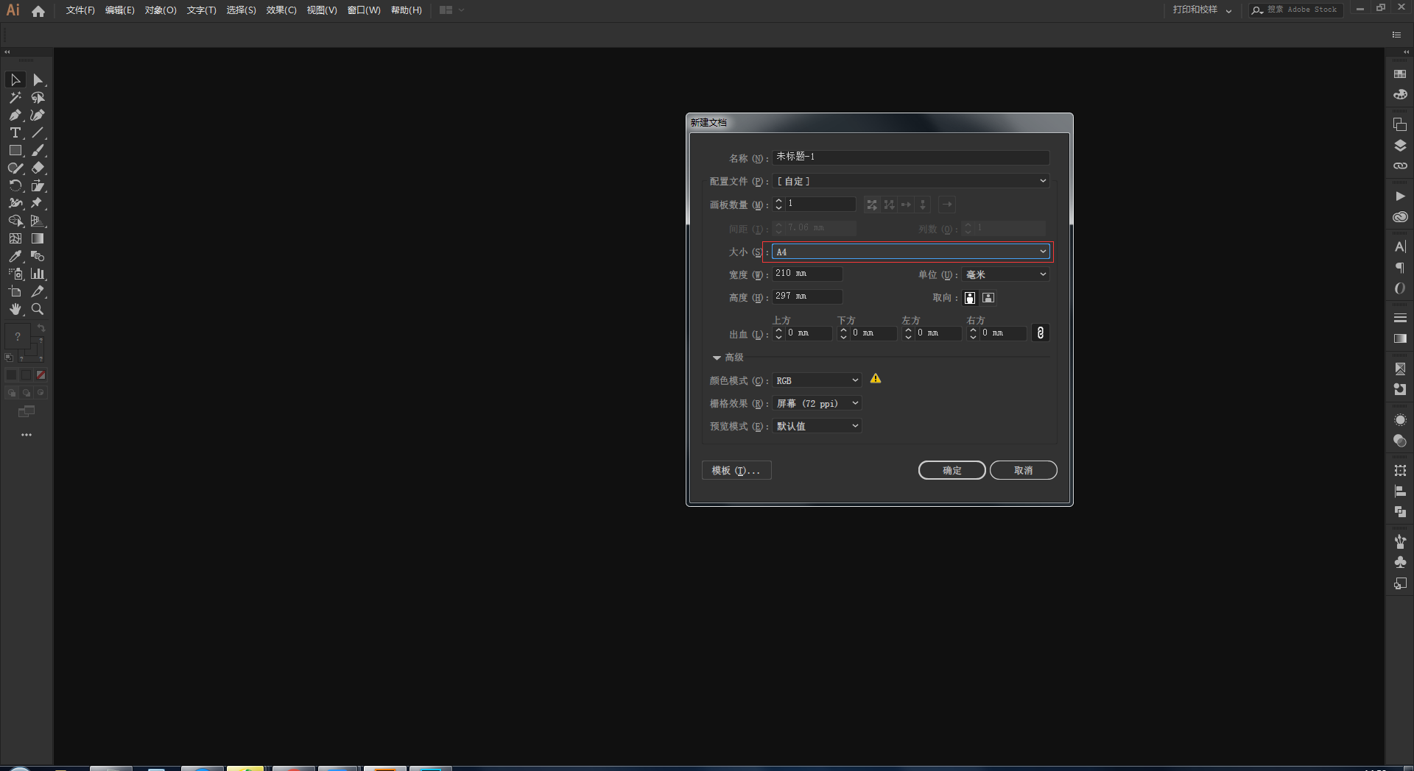Select the Scale tool
Viewport: 1414px width, 771px height.
pyautogui.click(x=38, y=185)
